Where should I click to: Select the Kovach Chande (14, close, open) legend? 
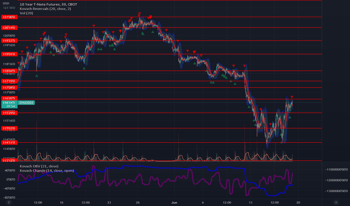(47, 170)
